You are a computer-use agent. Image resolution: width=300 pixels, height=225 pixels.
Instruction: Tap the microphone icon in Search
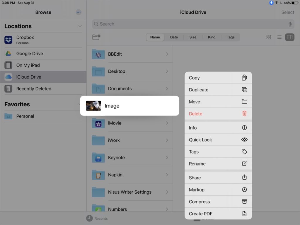[290, 24]
